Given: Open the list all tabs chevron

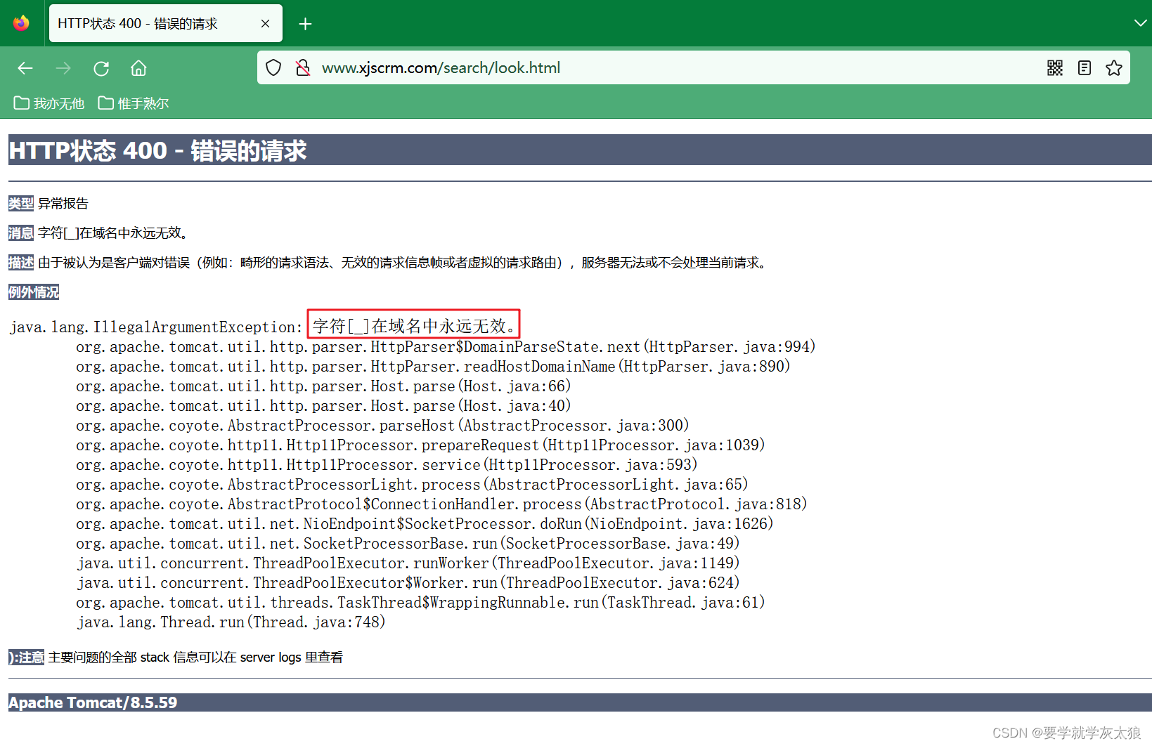Looking at the screenshot, I should [1140, 23].
